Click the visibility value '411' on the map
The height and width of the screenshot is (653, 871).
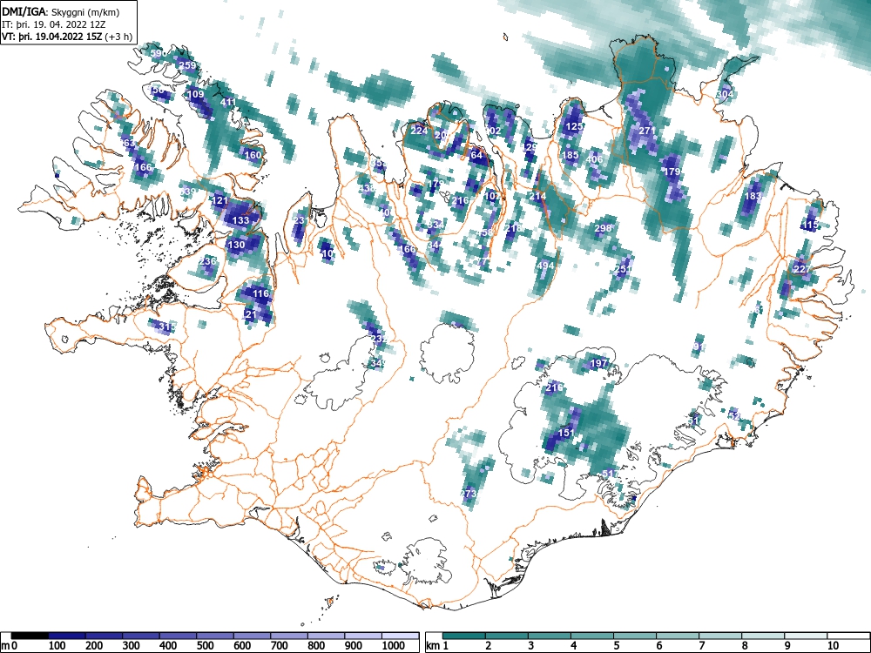click(228, 102)
